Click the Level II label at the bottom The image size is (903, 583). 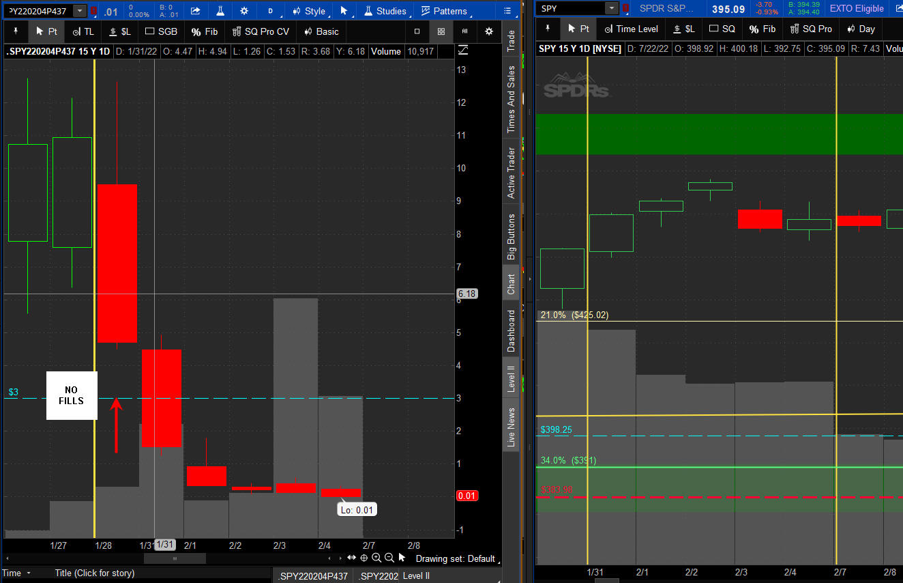tap(416, 576)
